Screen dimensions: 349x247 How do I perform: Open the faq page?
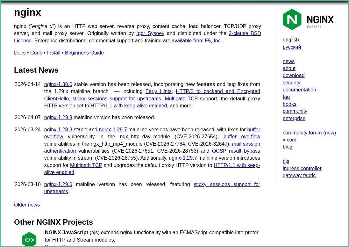point(286,97)
